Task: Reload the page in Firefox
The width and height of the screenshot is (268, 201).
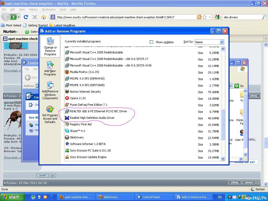Action: (x=26, y=17)
